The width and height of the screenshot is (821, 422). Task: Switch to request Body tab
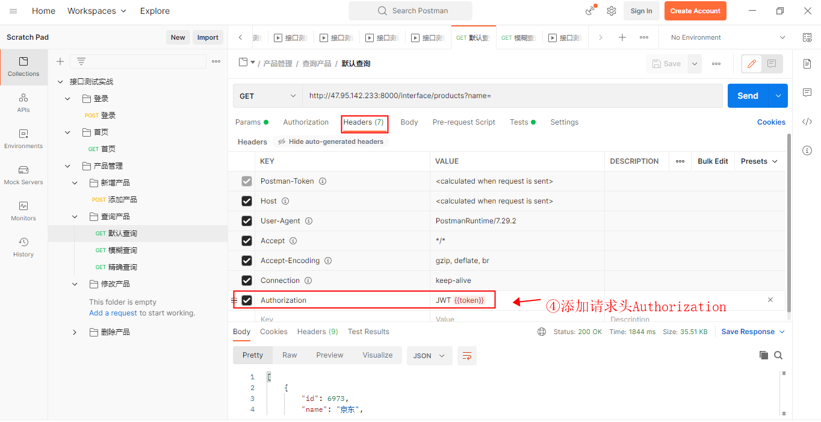tap(409, 122)
